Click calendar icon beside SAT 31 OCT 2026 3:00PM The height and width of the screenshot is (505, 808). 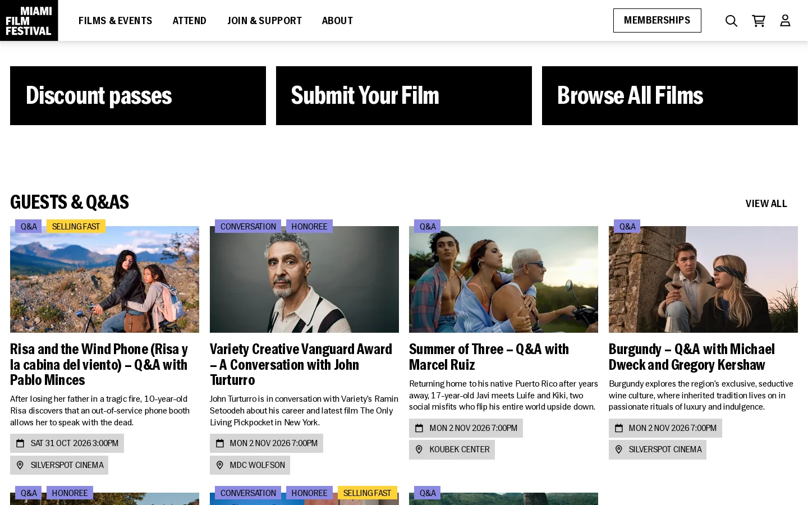click(20, 443)
